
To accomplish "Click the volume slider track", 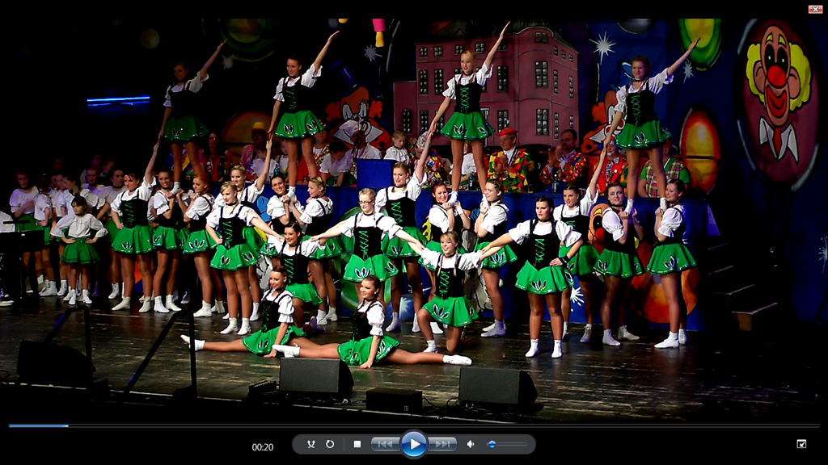I will [507, 445].
